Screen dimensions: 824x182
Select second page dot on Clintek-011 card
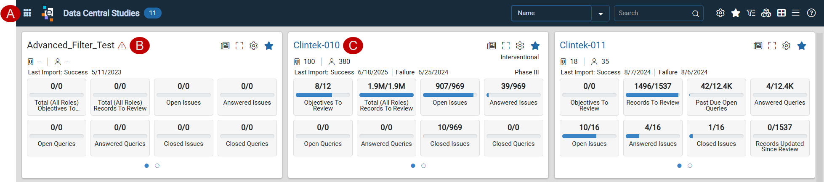tap(690, 166)
